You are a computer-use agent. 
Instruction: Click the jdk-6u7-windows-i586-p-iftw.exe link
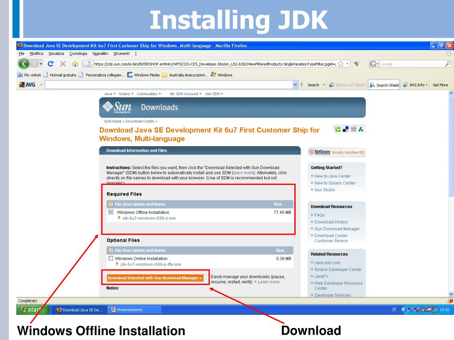pos(151,265)
